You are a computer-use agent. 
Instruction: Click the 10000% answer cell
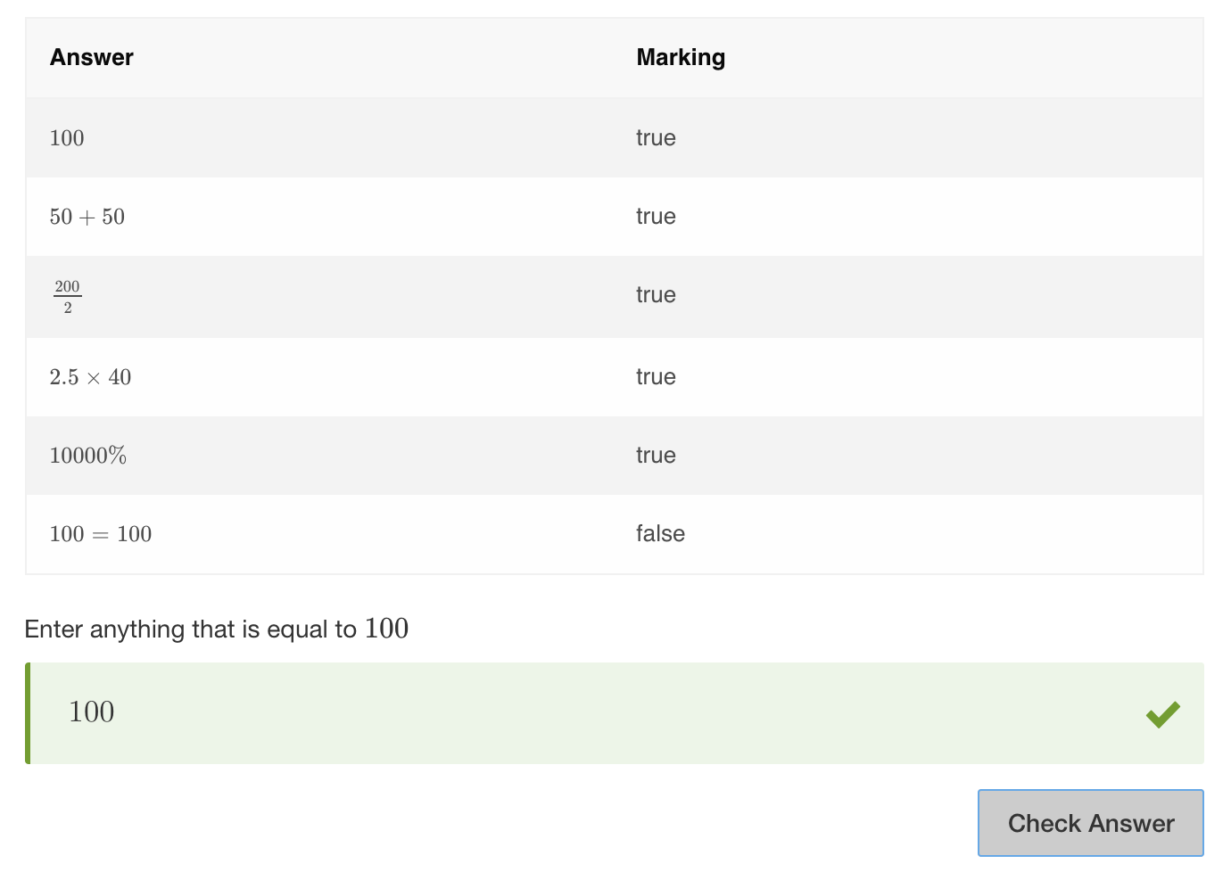point(88,456)
